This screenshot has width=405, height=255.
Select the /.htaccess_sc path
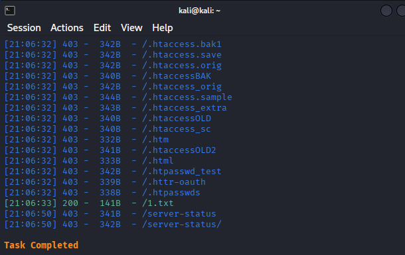pos(177,128)
